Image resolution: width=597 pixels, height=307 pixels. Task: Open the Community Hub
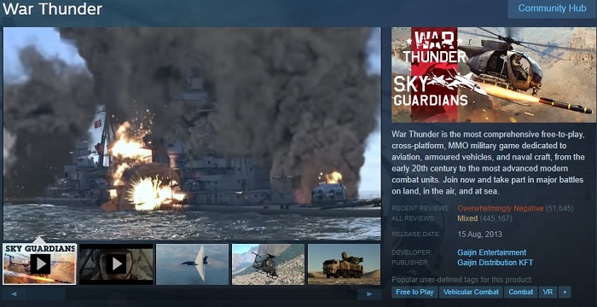tap(552, 9)
